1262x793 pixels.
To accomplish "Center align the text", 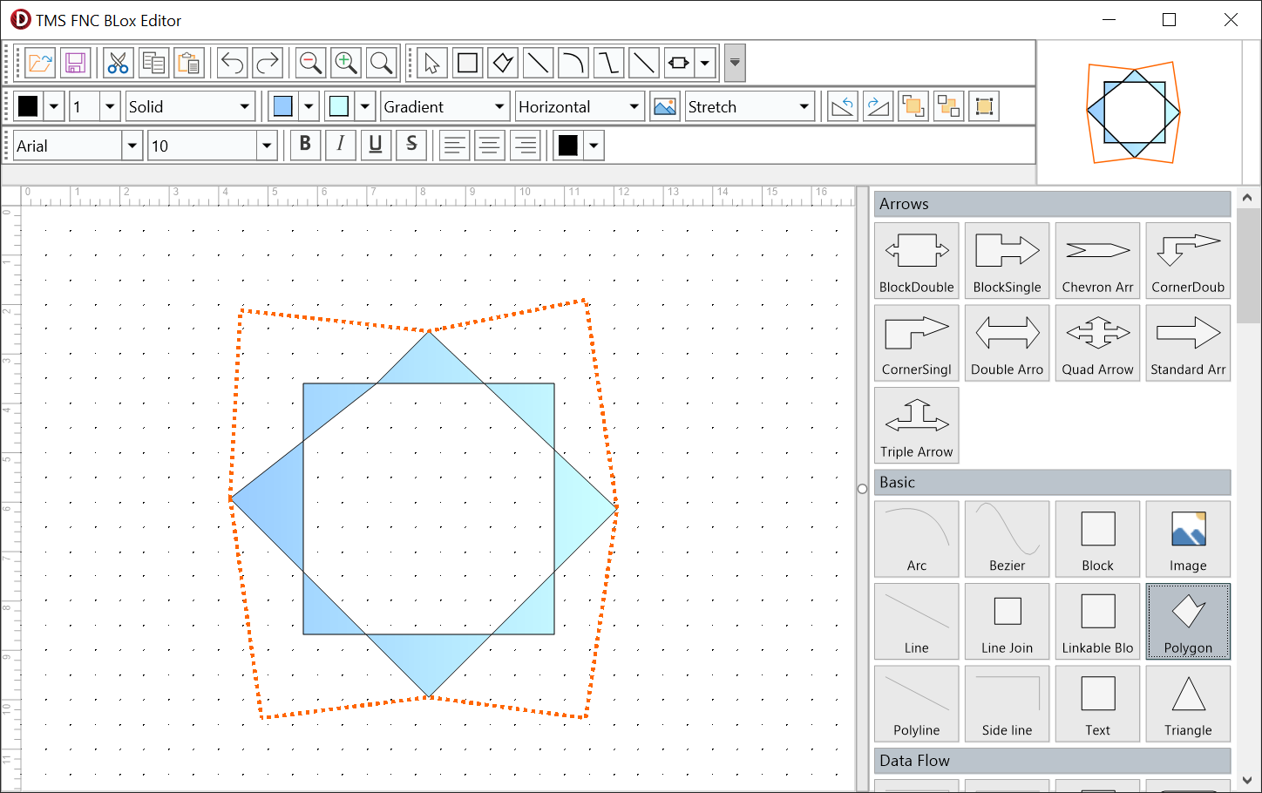I will click(489, 145).
